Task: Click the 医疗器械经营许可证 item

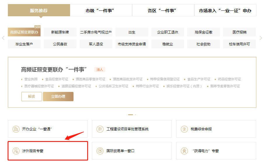Action: pyautogui.click(x=39, y=86)
